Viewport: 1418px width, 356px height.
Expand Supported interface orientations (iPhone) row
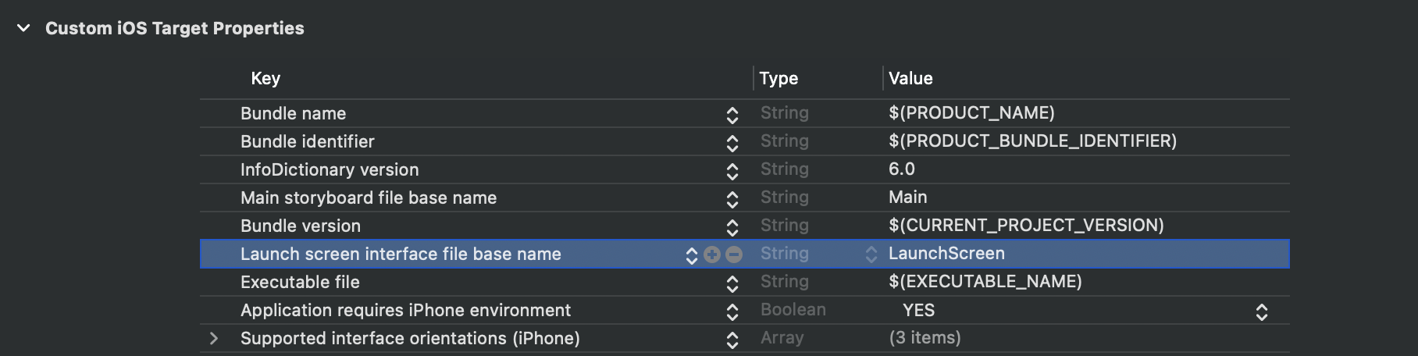point(214,339)
